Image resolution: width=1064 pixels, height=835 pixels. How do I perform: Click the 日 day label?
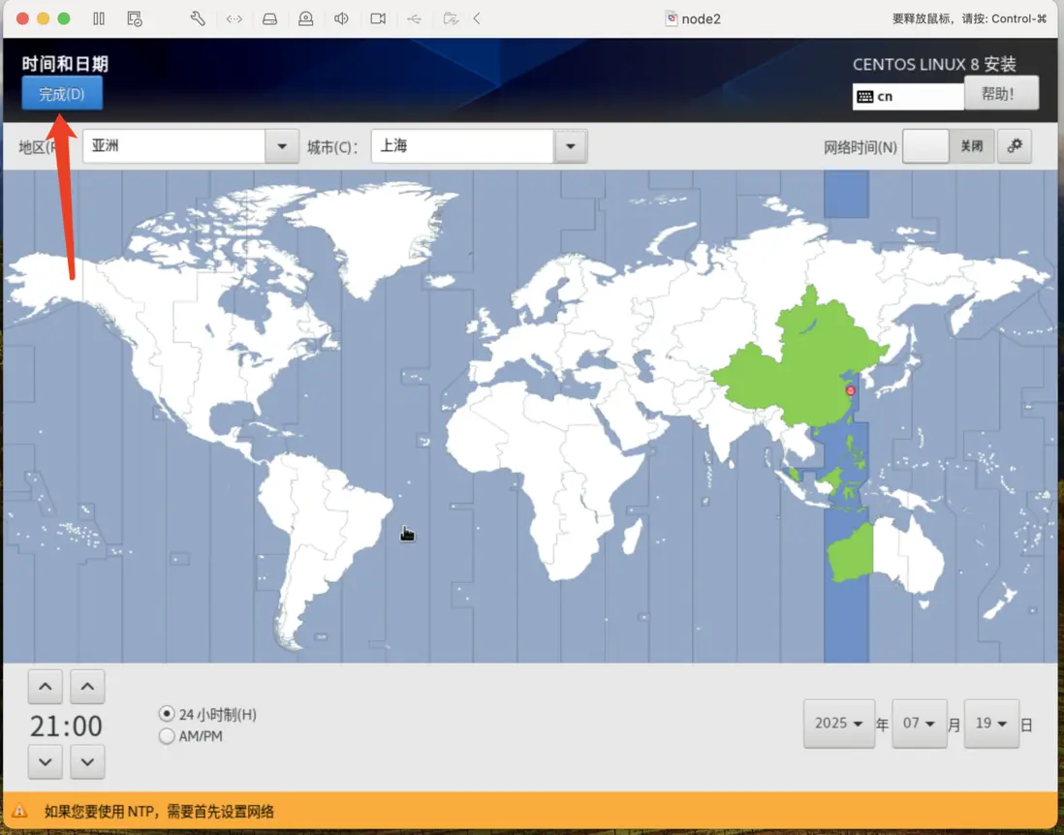click(x=1026, y=726)
